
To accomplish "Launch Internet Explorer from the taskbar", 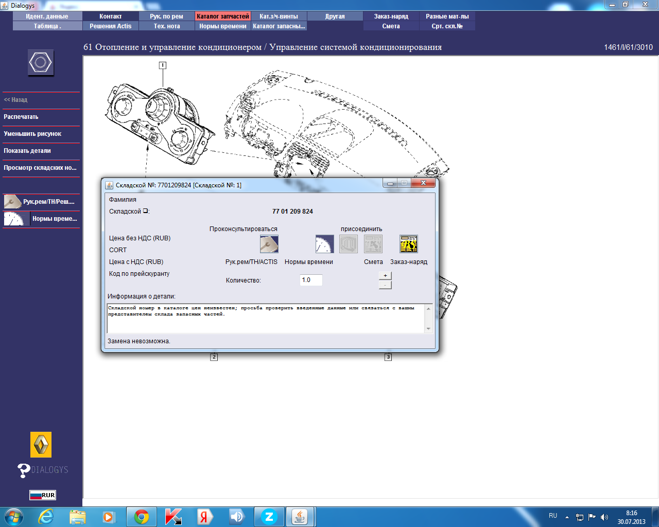I will (46, 517).
